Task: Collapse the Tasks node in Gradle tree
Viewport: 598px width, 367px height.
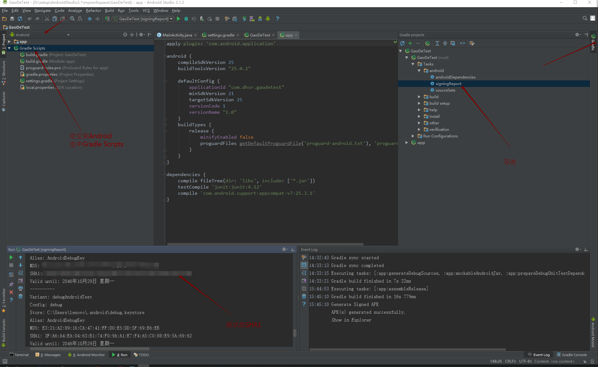Action: (x=413, y=64)
